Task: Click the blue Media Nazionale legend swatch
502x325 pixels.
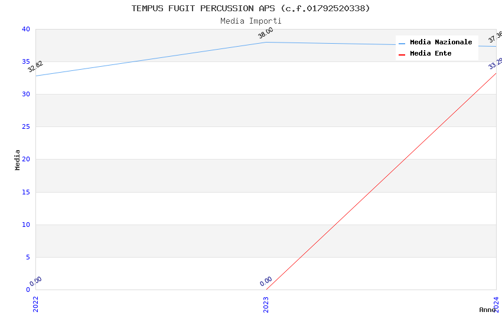Action: pos(402,43)
